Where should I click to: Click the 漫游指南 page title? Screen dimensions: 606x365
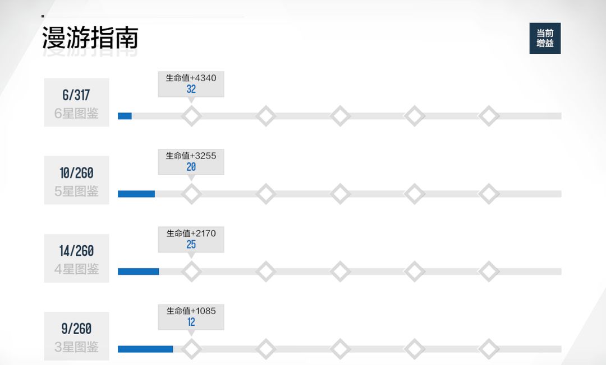[90, 38]
